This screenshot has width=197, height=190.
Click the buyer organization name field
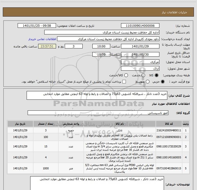coord(102,32)
